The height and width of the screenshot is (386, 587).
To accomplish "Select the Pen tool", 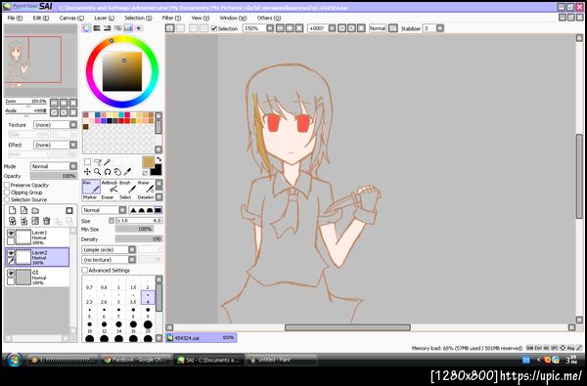I will tap(91, 187).
